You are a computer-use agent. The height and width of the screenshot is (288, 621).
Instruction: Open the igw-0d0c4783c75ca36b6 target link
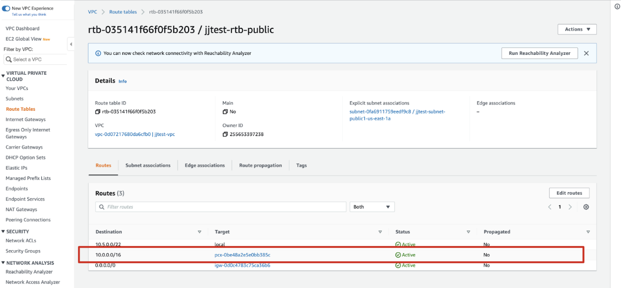242,266
